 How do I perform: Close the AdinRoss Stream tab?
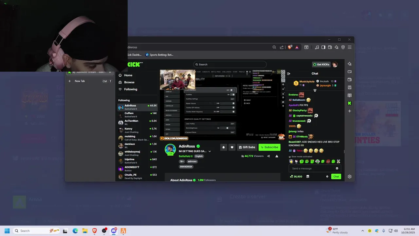click(x=110, y=72)
